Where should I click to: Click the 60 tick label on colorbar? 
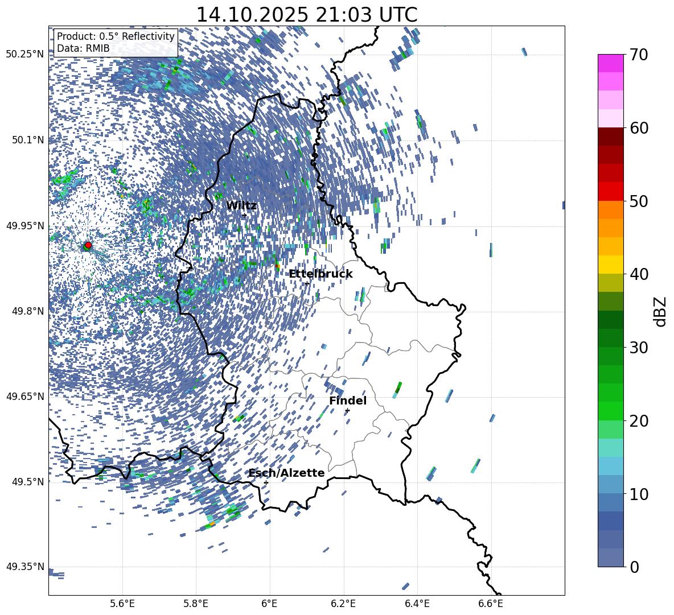click(640, 128)
